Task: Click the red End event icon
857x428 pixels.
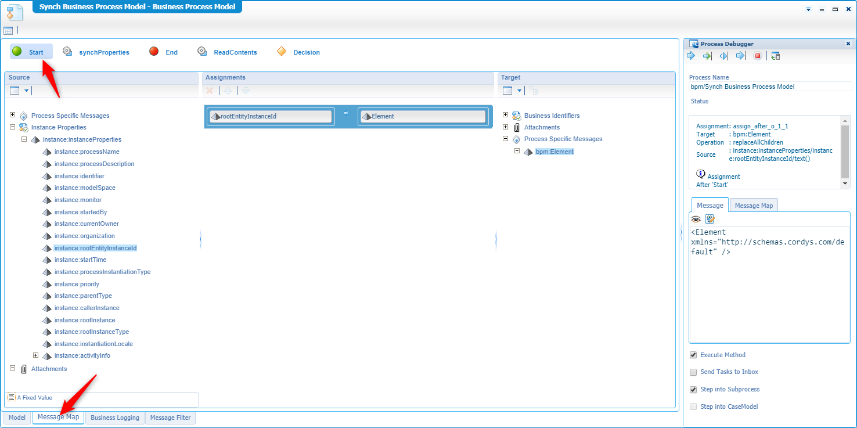Action: pyautogui.click(x=154, y=52)
